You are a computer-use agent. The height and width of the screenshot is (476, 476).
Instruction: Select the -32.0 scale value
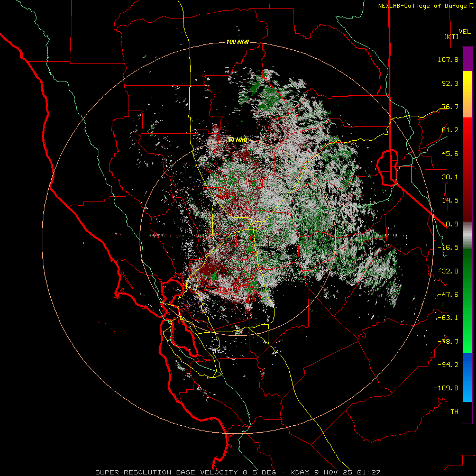(x=448, y=271)
